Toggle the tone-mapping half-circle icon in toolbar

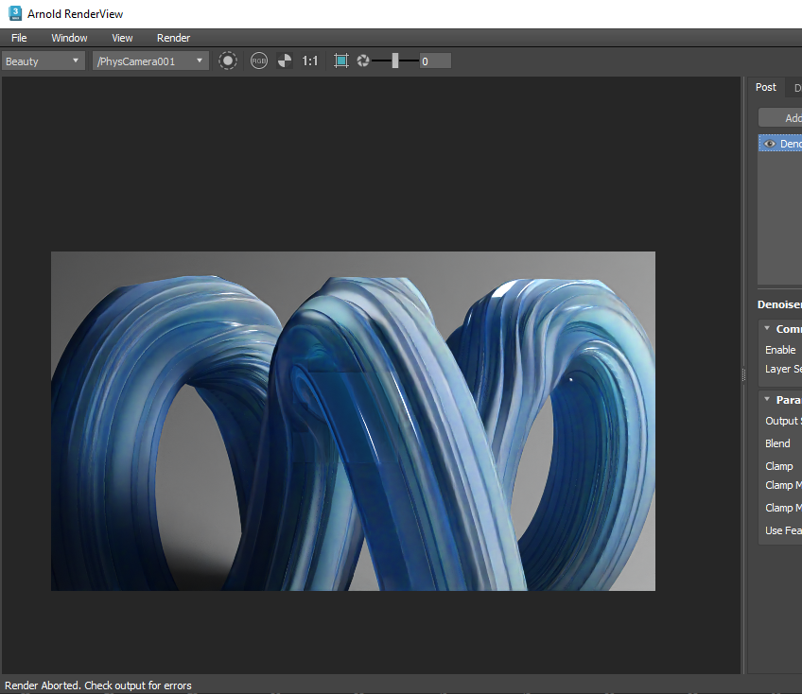pos(285,61)
